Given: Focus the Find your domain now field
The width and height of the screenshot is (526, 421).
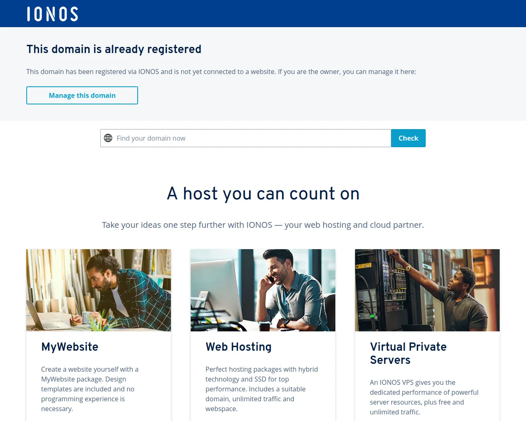Looking at the screenshot, I should [x=246, y=138].
